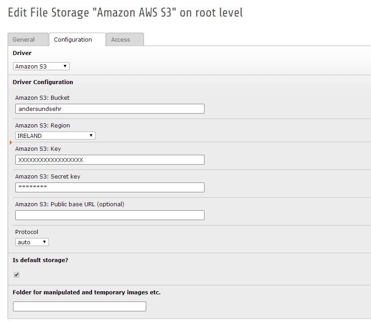Click the Edit File Storage page title
The width and height of the screenshot is (371, 327).
click(124, 13)
